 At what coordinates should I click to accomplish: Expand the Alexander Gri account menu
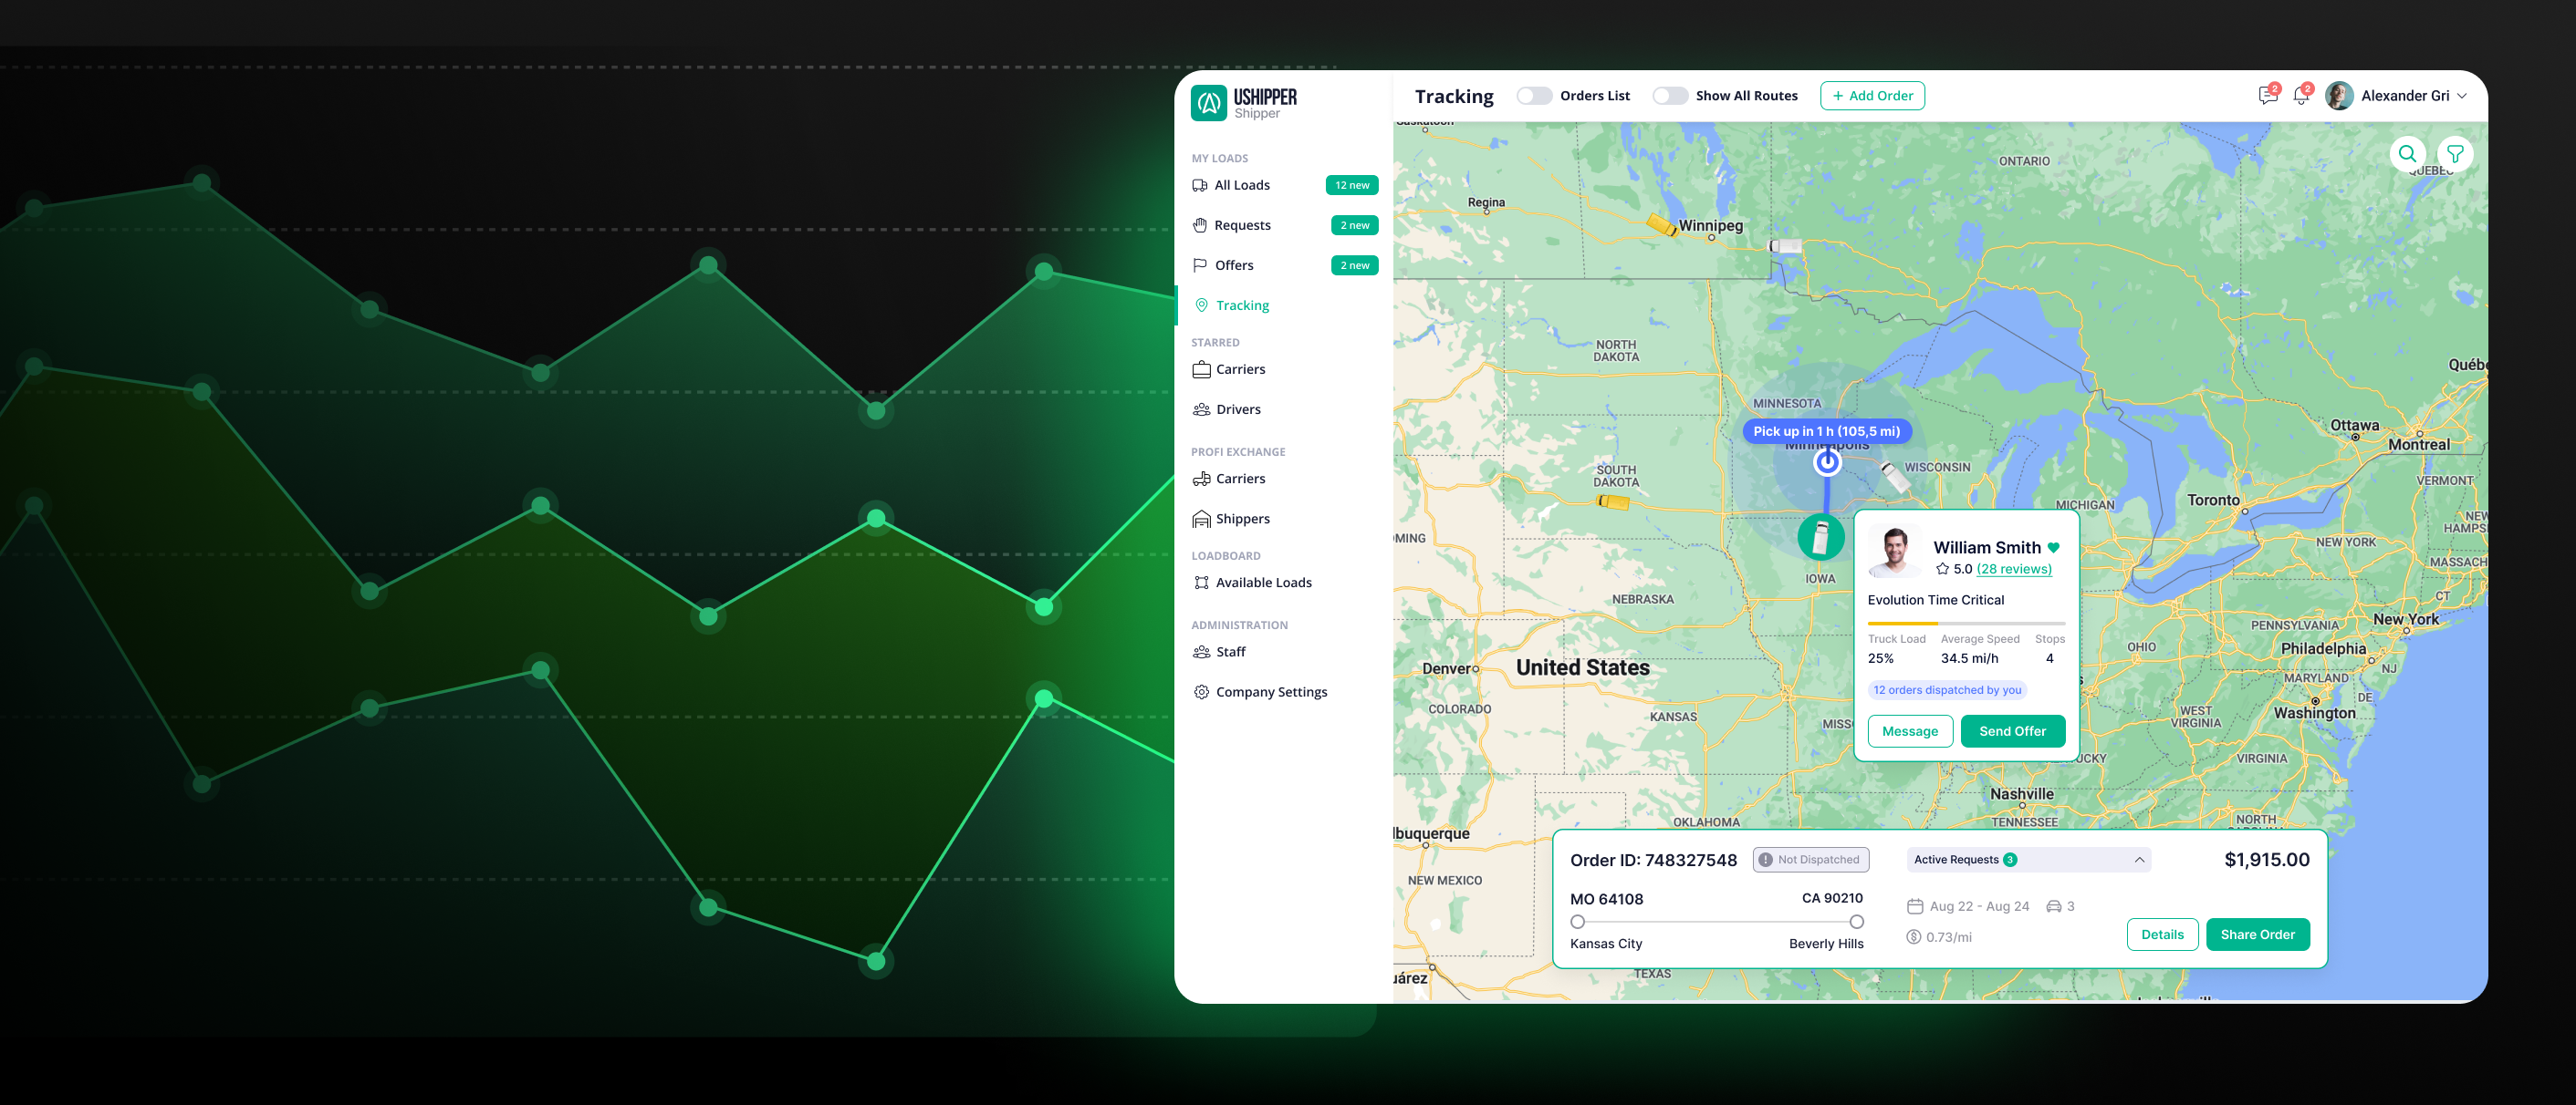click(2462, 96)
